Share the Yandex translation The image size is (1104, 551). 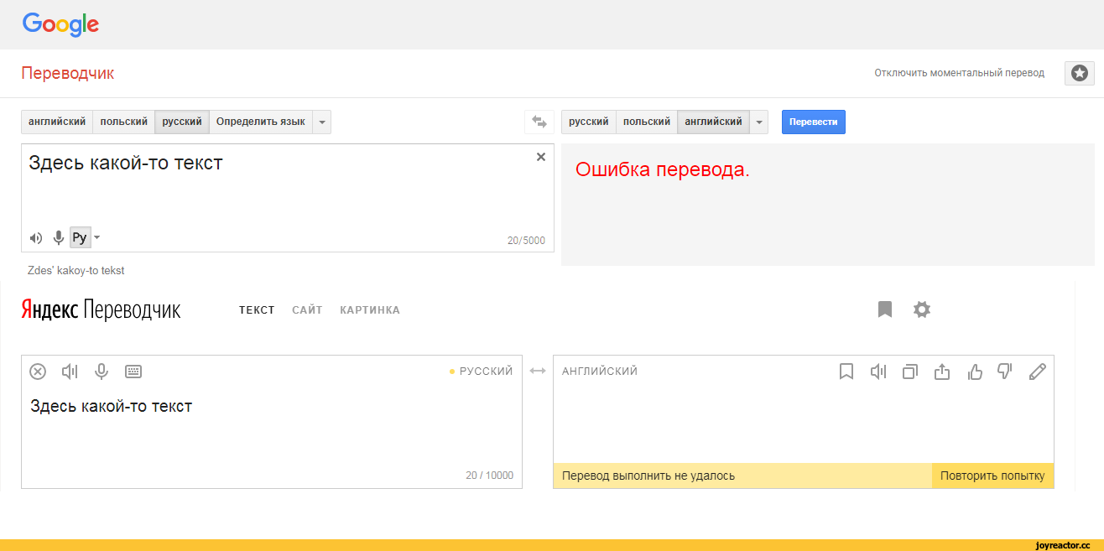942,372
